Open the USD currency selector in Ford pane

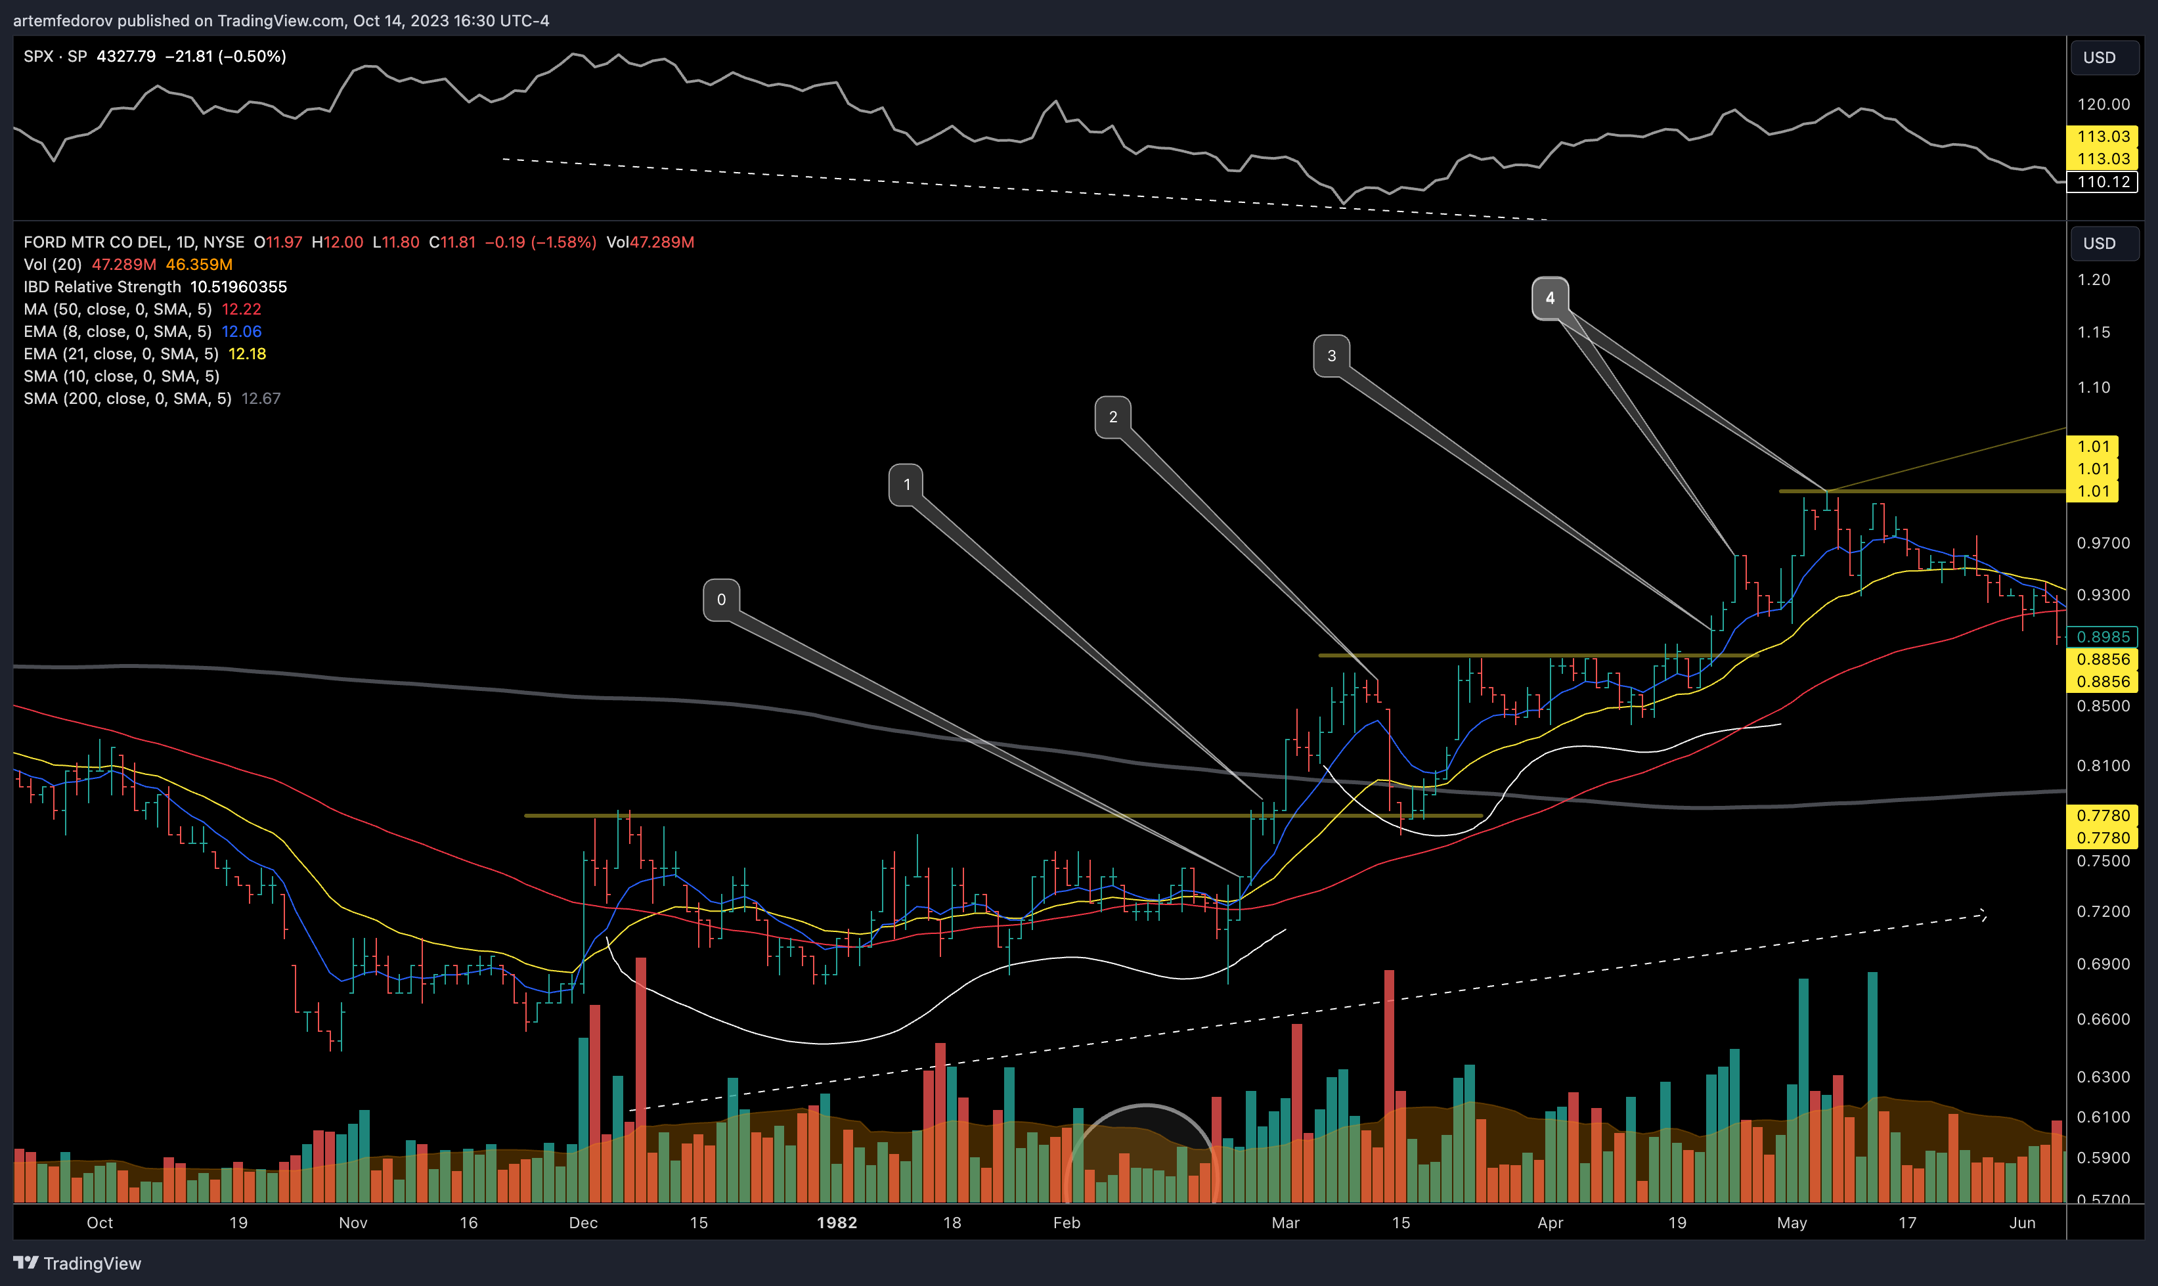click(x=2103, y=244)
